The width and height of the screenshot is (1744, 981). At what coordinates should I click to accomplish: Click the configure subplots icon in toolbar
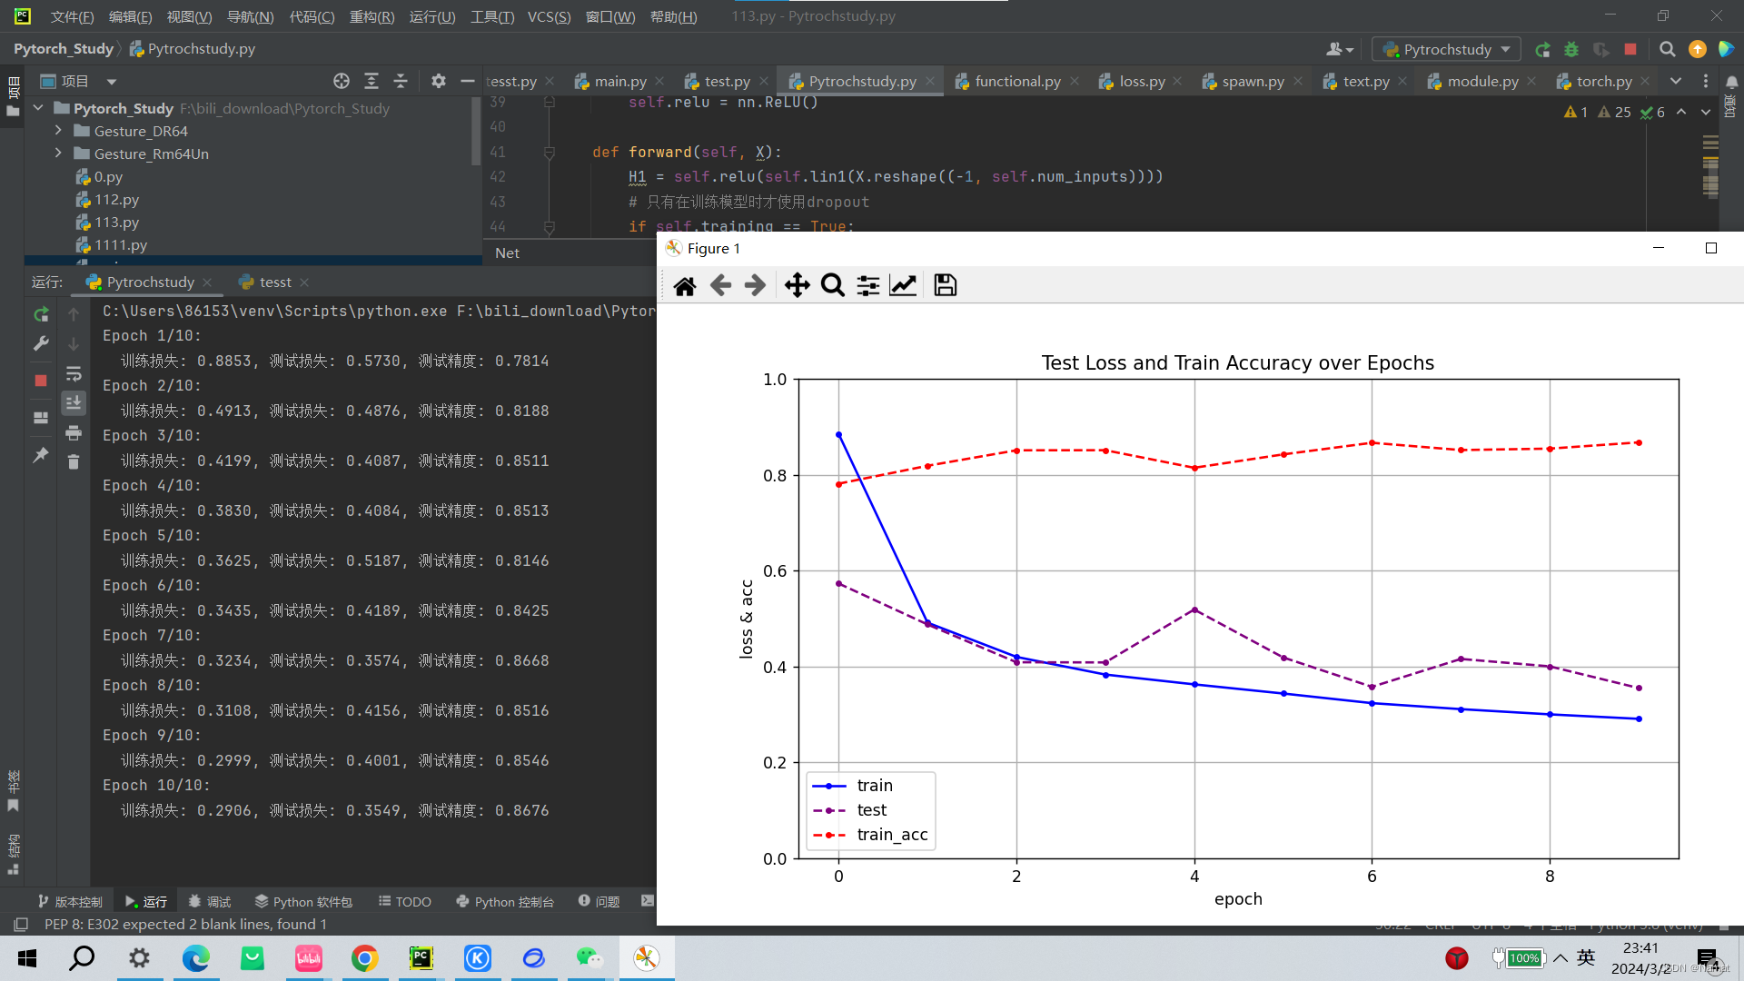(x=868, y=285)
